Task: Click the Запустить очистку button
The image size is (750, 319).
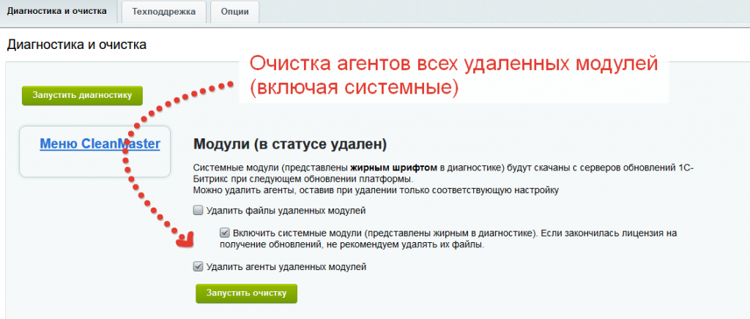Action: click(246, 293)
